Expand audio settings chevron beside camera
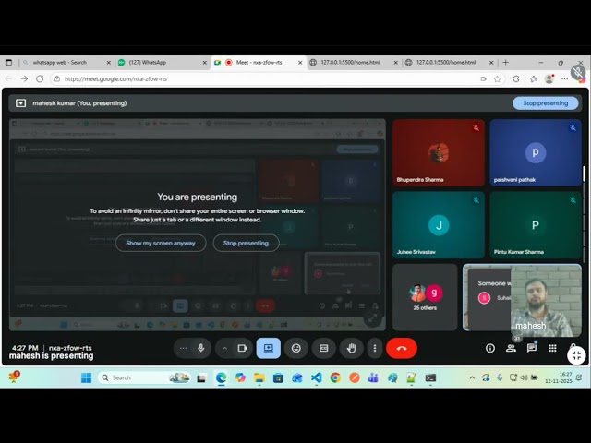Image resolution: width=591 pixels, height=443 pixels. click(x=224, y=349)
